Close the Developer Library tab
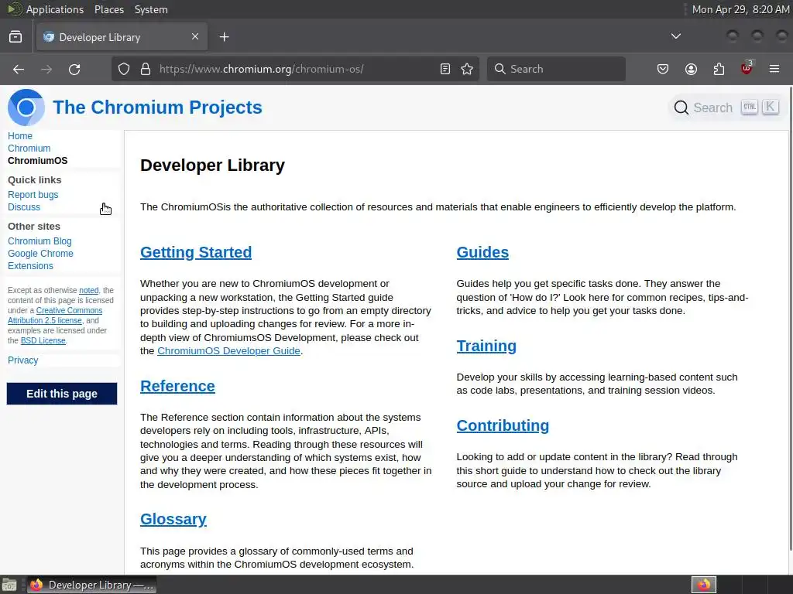 point(195,36)
